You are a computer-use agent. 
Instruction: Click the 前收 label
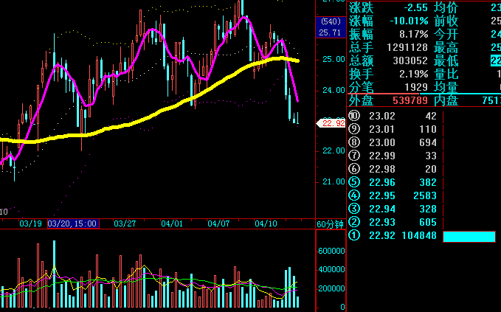point(446,21)
